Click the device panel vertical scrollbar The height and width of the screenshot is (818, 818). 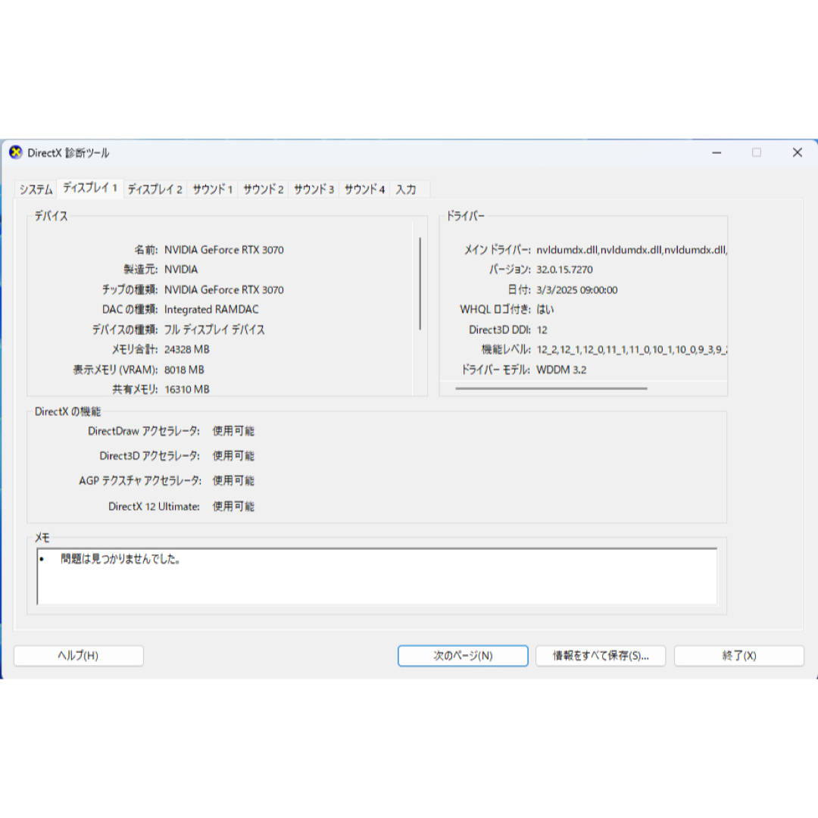pos(420,283)
